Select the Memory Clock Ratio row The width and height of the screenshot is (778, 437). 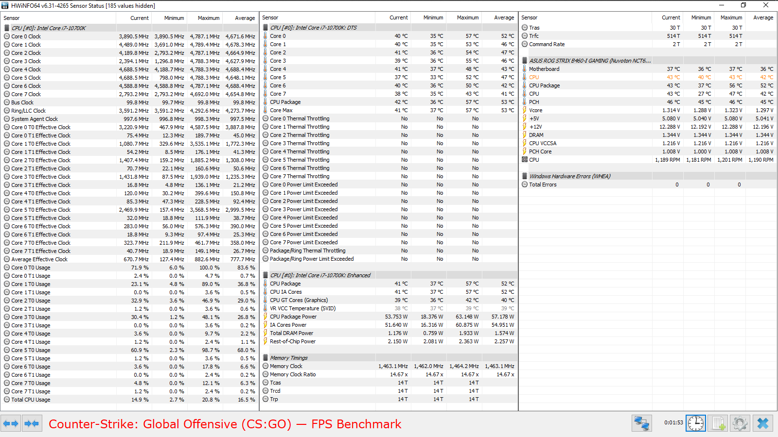pos(389,374)
